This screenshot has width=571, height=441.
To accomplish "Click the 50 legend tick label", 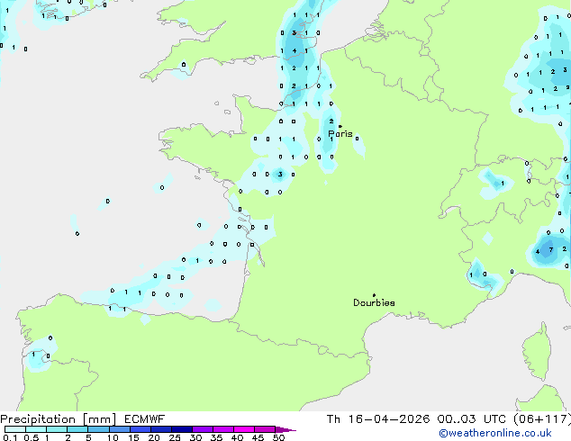I will coord(279,437).
